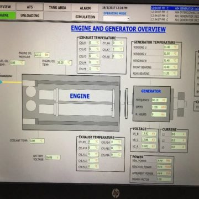199x199 pixels.
Task: Expand the Operating Mode dropdown
Action: pos(116,18)
